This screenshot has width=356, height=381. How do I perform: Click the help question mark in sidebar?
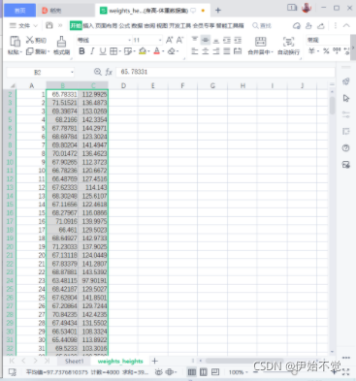pos(345,148)
